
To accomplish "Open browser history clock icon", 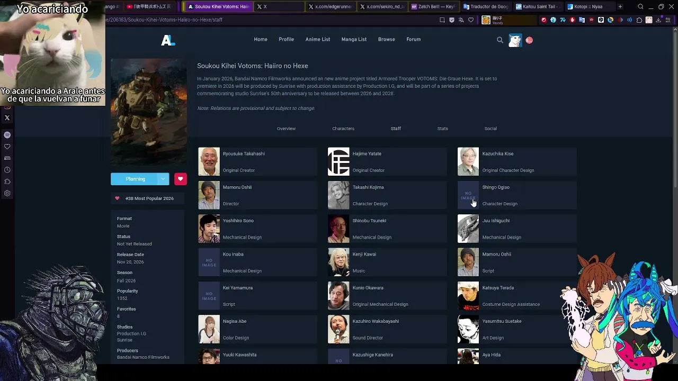I will pyautogui.click(x=7, y=170).
